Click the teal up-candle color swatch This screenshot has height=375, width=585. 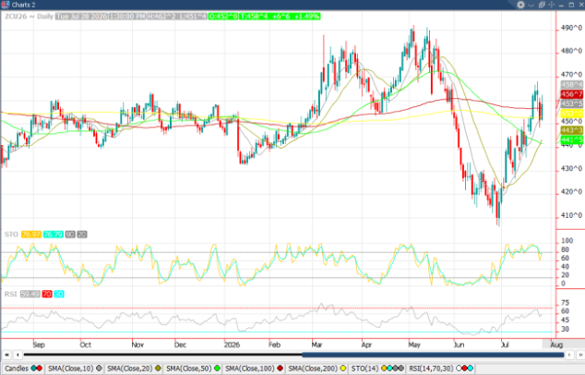34,369
